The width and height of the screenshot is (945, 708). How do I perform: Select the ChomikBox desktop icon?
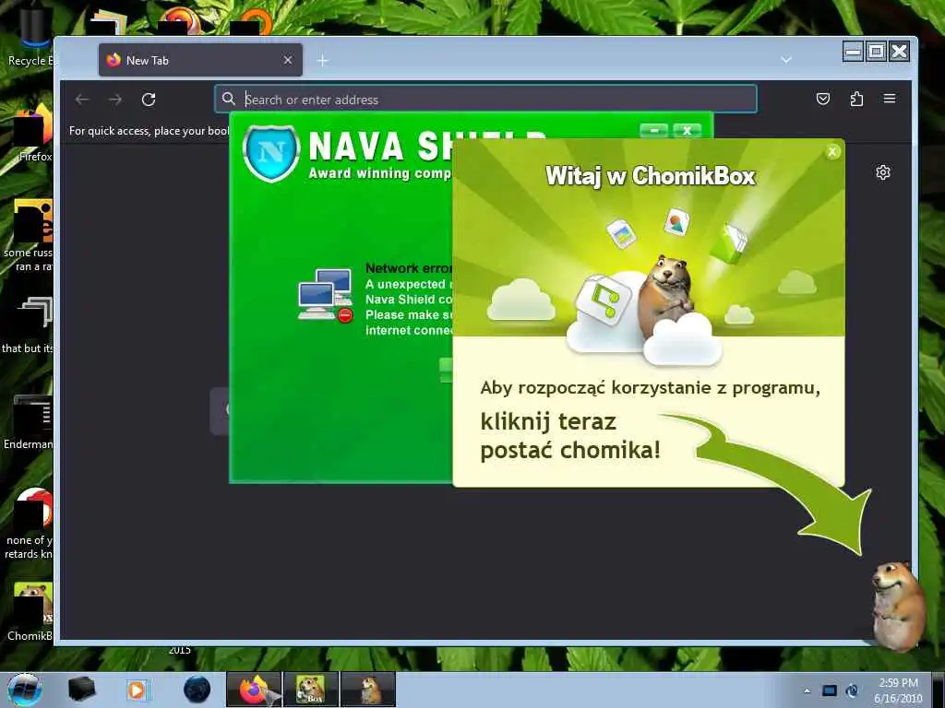pos(30,611)
